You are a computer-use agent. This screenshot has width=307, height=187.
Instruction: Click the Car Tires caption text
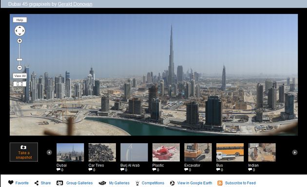[x=96, y=165]
